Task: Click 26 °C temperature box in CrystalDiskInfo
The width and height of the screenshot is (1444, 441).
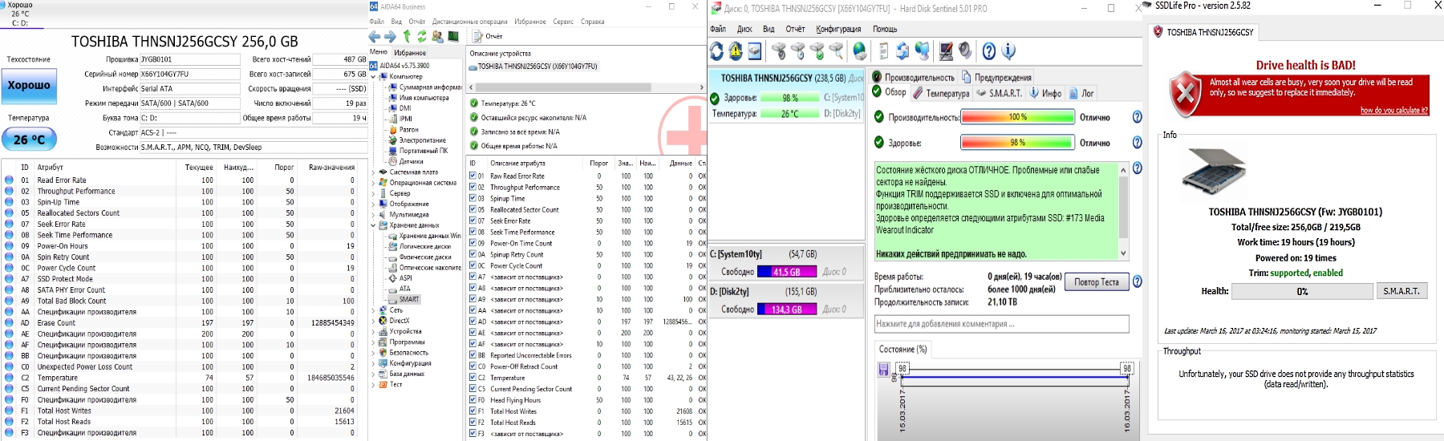Action: click(29, 140)
